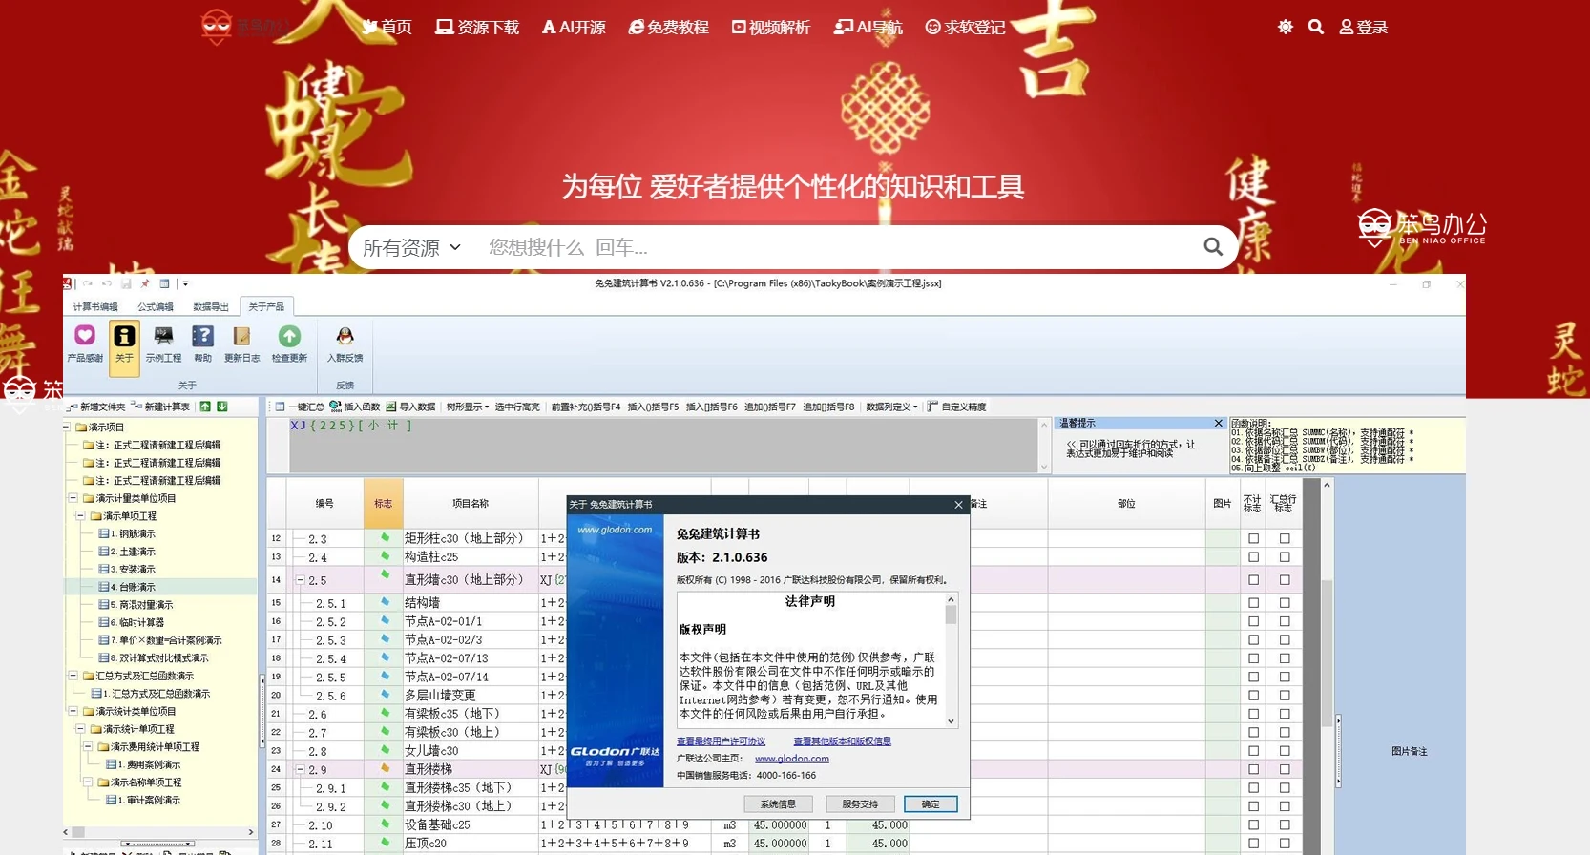Viewport: 1590px width, 855px height.
Task: Tick 不计标志 checkbox for row 14
Action: [1253, 579]
